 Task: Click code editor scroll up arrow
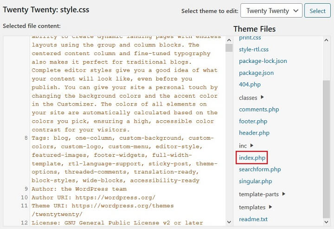point(229,40)
